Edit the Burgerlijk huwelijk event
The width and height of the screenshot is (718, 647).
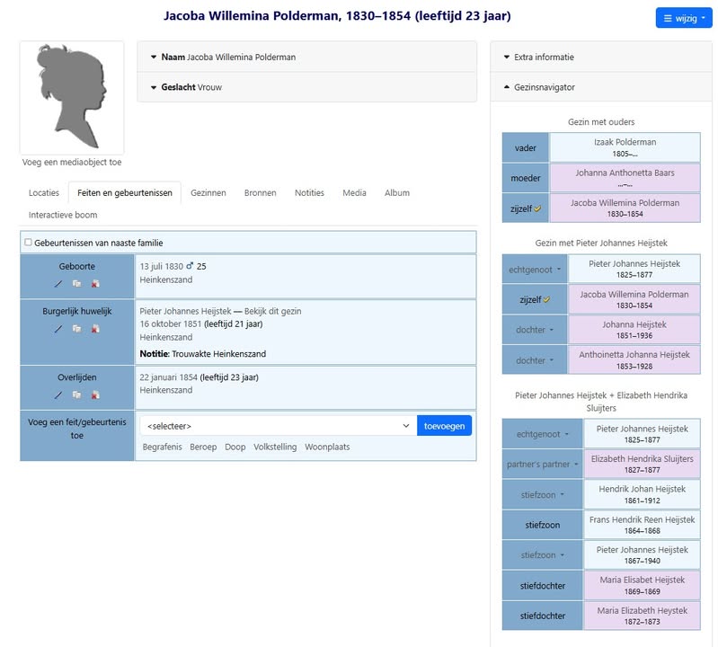(x=58, y=329)
